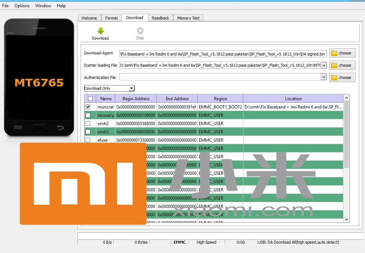The image size is (365, 253).
Task: Choose a Scatter-loading file via folder button
Action: click(342, 65)
